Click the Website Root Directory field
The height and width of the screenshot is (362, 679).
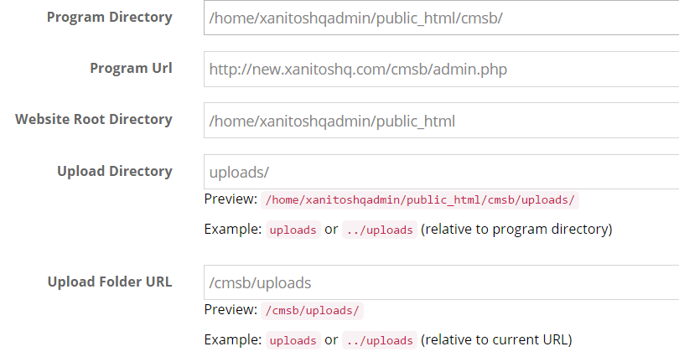point(440,121)
